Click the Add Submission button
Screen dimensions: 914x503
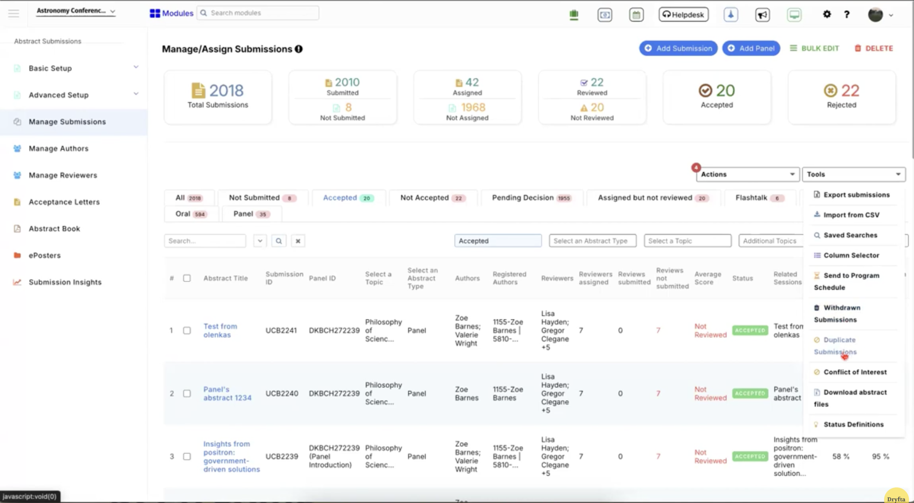coord(678,48)
